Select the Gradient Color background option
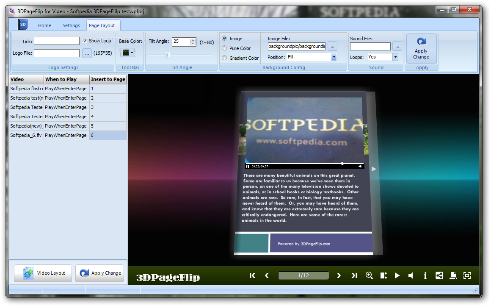491x306 pixels. pyautogui.click(x=224, y=58)
